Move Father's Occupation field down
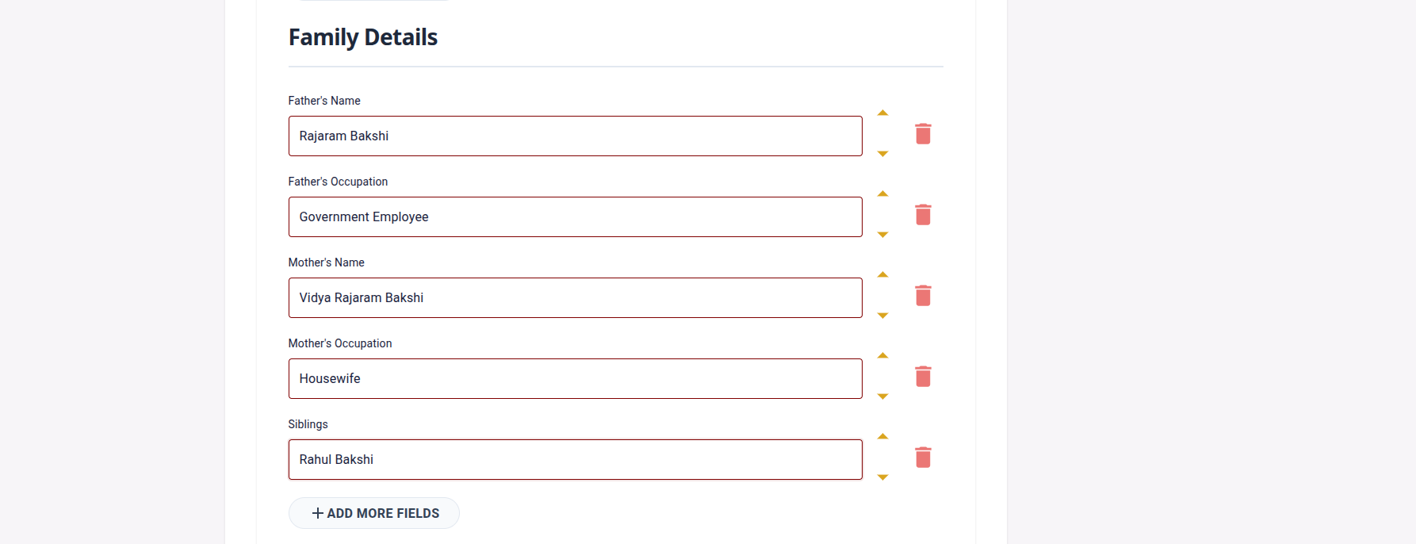 click(882, 235)
